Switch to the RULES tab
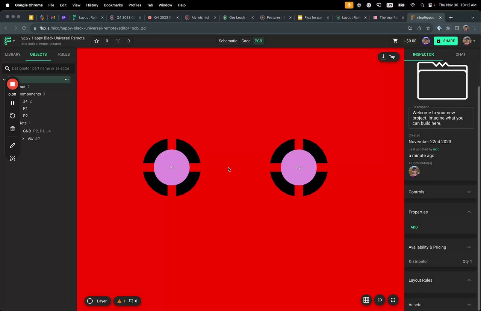 tap(64, 55)
